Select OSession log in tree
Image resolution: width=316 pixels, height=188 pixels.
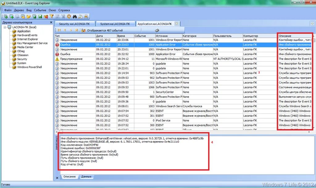[x=23, y=55]
